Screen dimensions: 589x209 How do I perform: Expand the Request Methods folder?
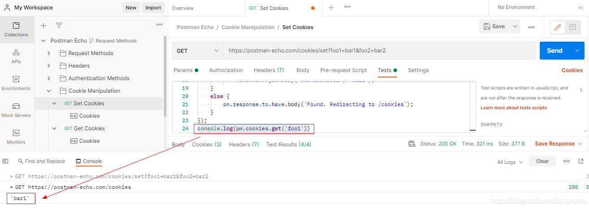[49, 53]
